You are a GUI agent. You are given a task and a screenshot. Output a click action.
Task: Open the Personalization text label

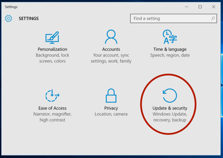pyautogui.click(x=52, y=49)
